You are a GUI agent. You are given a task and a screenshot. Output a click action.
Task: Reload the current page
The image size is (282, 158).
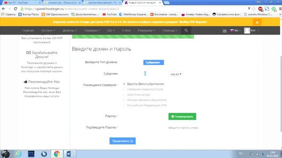(x=15, y=9)
